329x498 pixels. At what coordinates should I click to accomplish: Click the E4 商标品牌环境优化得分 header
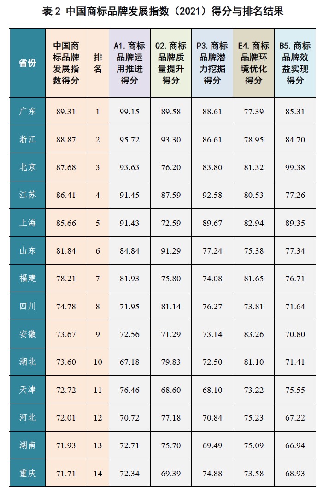pyautogui.click(x=253, y=63)
